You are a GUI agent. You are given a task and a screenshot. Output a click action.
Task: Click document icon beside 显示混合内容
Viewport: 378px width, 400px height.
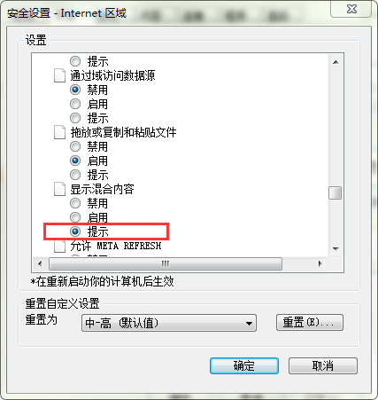pos(59,189)
